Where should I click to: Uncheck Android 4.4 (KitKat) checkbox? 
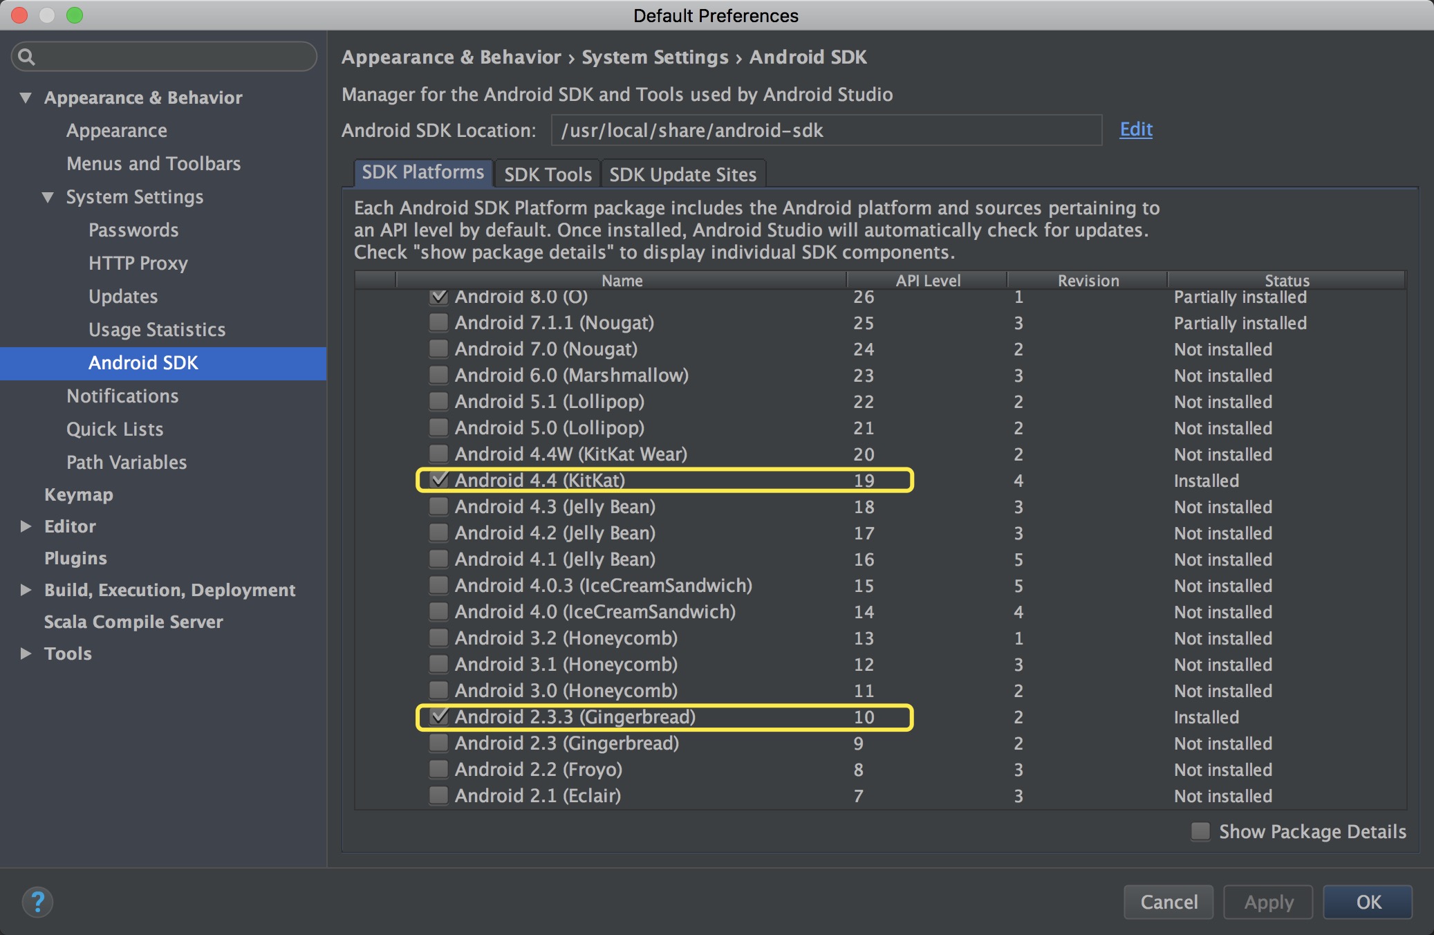[438, 480]
